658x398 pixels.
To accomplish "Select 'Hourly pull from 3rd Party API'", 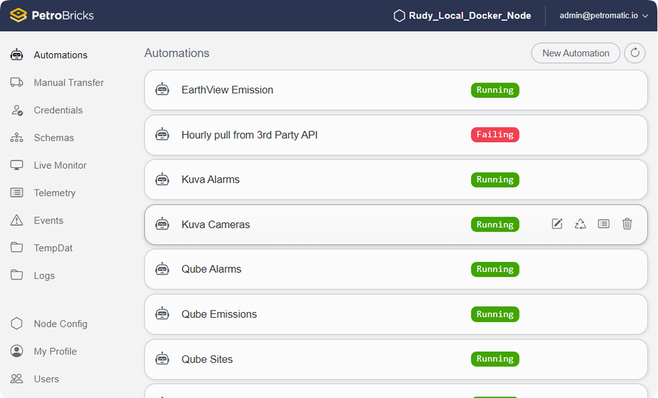I will 249,135.
